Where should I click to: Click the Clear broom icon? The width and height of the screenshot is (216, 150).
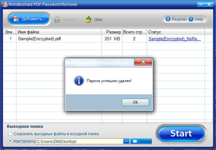89,19
